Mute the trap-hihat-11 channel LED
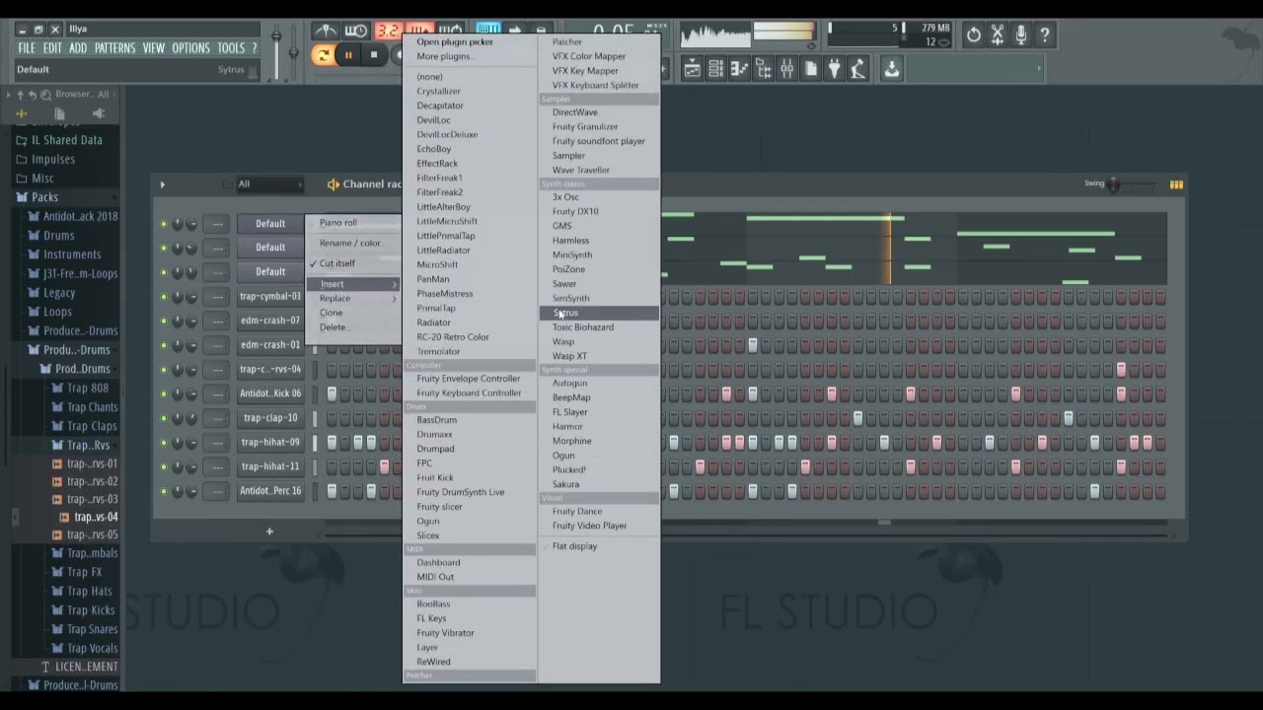Viewport: 1263px width, 710px height. pyautogui.click(x=164, y=466)
